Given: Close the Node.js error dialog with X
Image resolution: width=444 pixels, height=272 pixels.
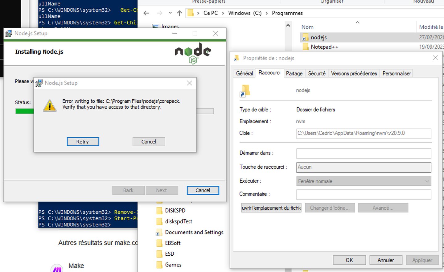Looking at the screenshot, I should 189,83.
